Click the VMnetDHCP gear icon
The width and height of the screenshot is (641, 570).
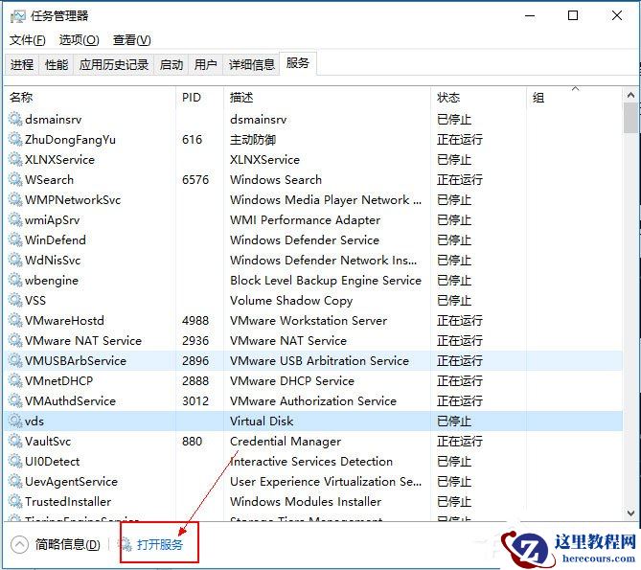point(15,381)
